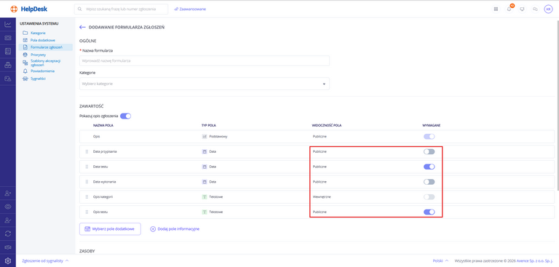Screen dimensions: 559x267
Task: Click the Wybierz pole dodatkowe button
Action: pos(110,229)
